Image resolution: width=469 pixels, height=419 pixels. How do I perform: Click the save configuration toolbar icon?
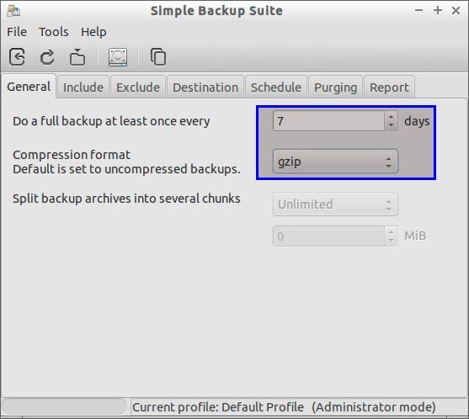[x=17, y=56]
